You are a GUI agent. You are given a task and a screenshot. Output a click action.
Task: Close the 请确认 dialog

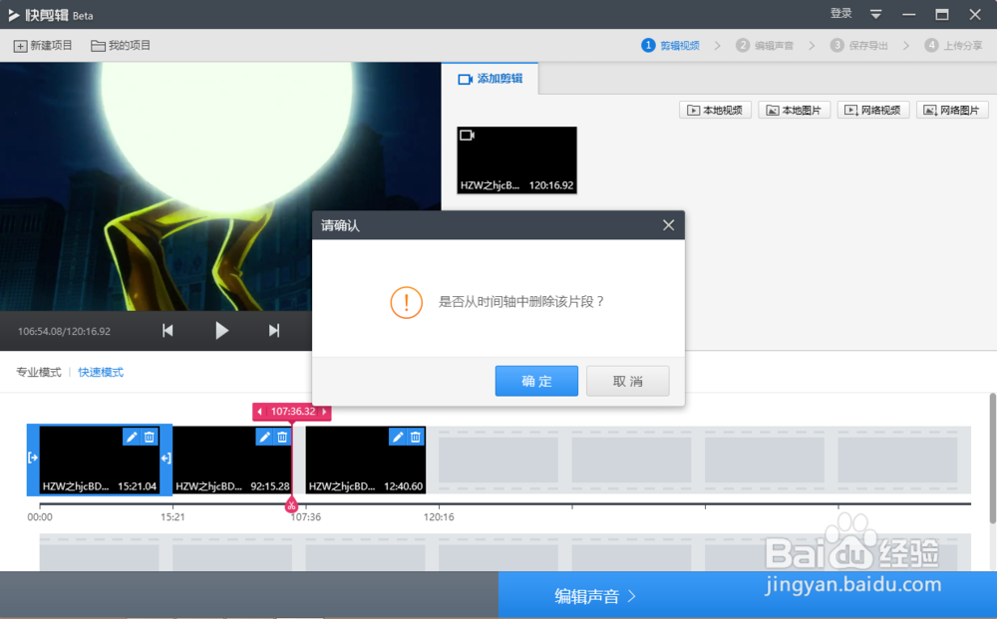click(668, 225)
